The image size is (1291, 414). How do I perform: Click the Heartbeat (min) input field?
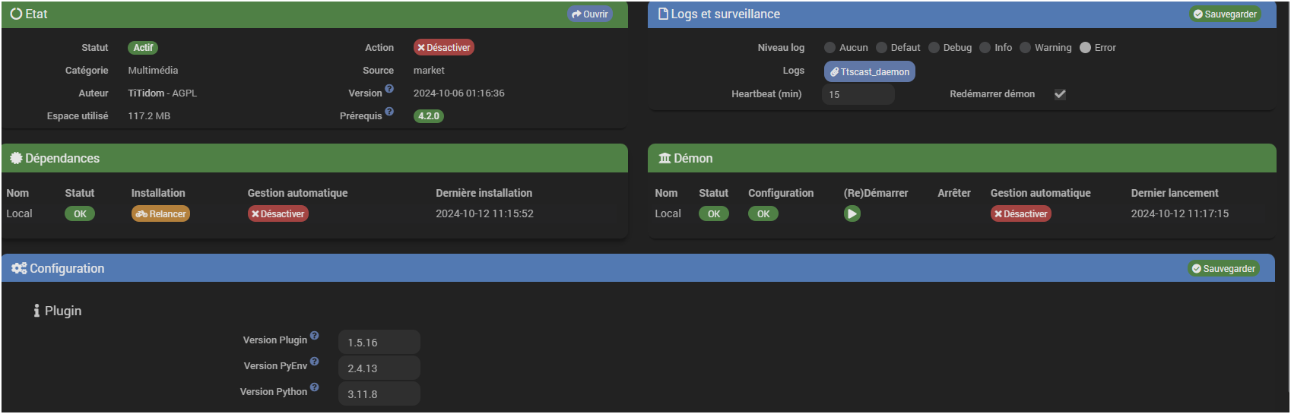coord(858,94)
